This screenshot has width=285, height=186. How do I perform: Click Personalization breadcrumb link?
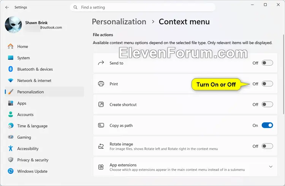pos(119,22)
